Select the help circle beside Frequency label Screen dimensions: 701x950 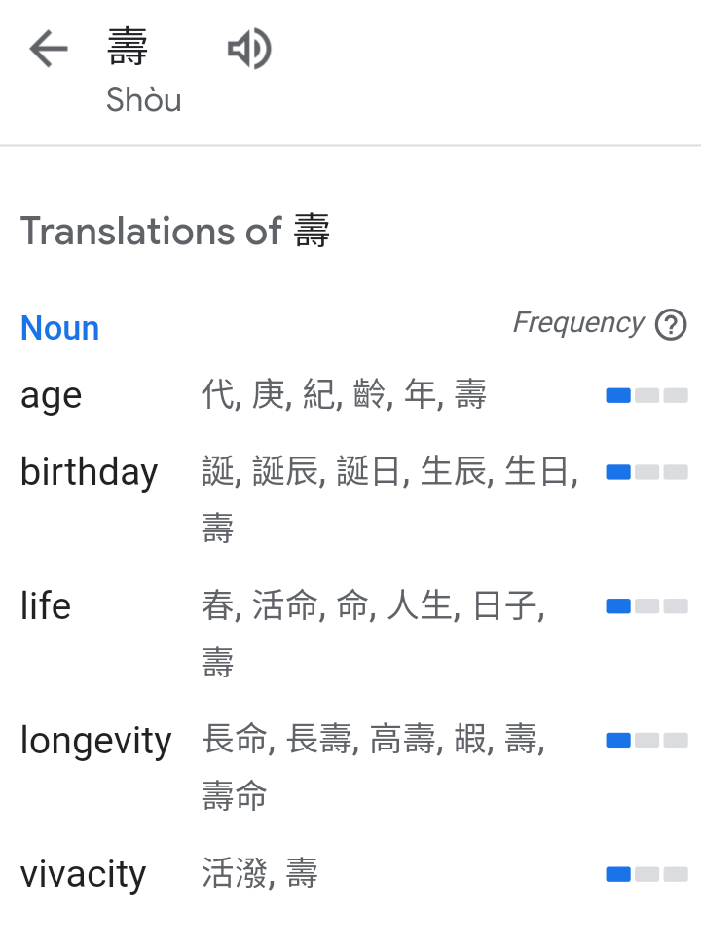[x=670, y=323]
